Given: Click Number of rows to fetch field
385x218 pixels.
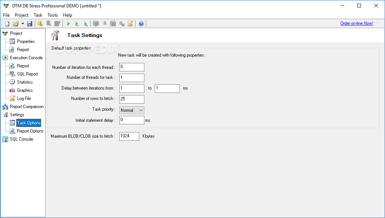Looking at the screenshot, I should 132,99.
